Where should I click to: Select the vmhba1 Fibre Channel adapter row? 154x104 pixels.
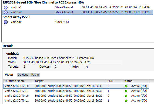click(77, 7)
